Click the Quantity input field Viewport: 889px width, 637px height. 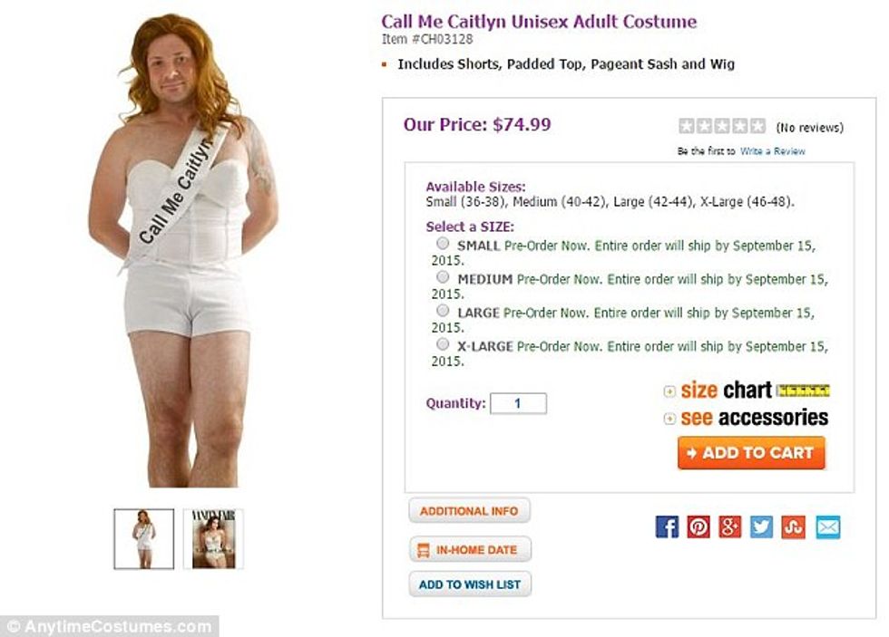pos(518,403)
